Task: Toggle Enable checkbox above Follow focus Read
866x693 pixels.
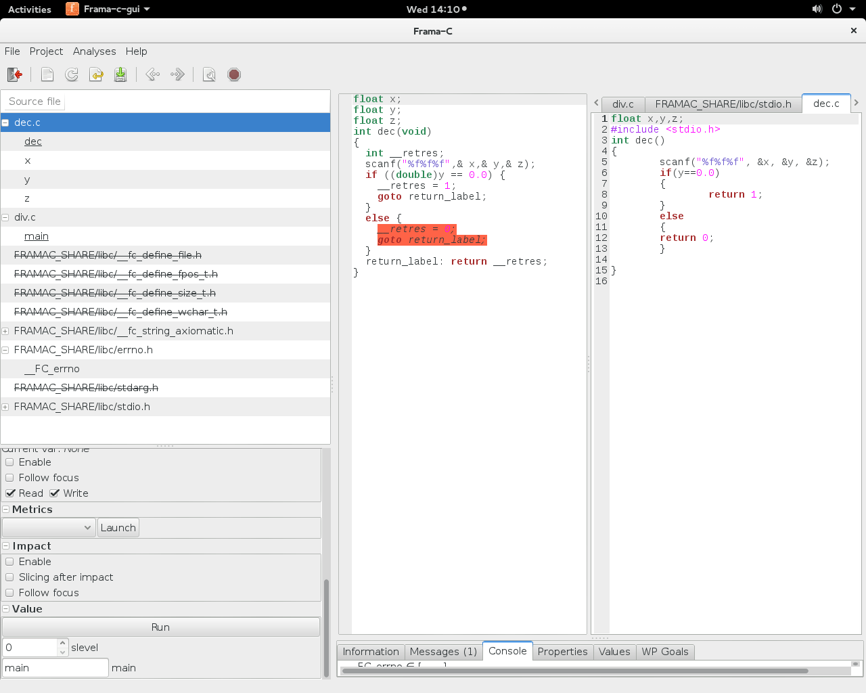Action: (9, 462)
